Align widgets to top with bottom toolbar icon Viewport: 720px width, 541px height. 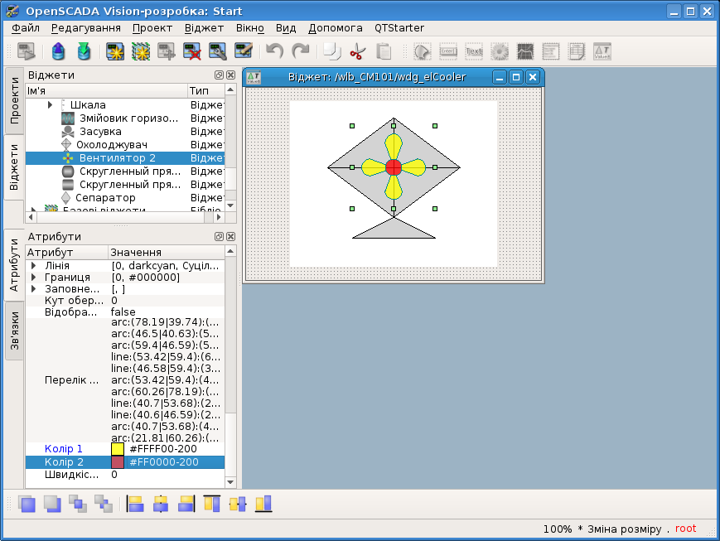[x=212, y=504]
